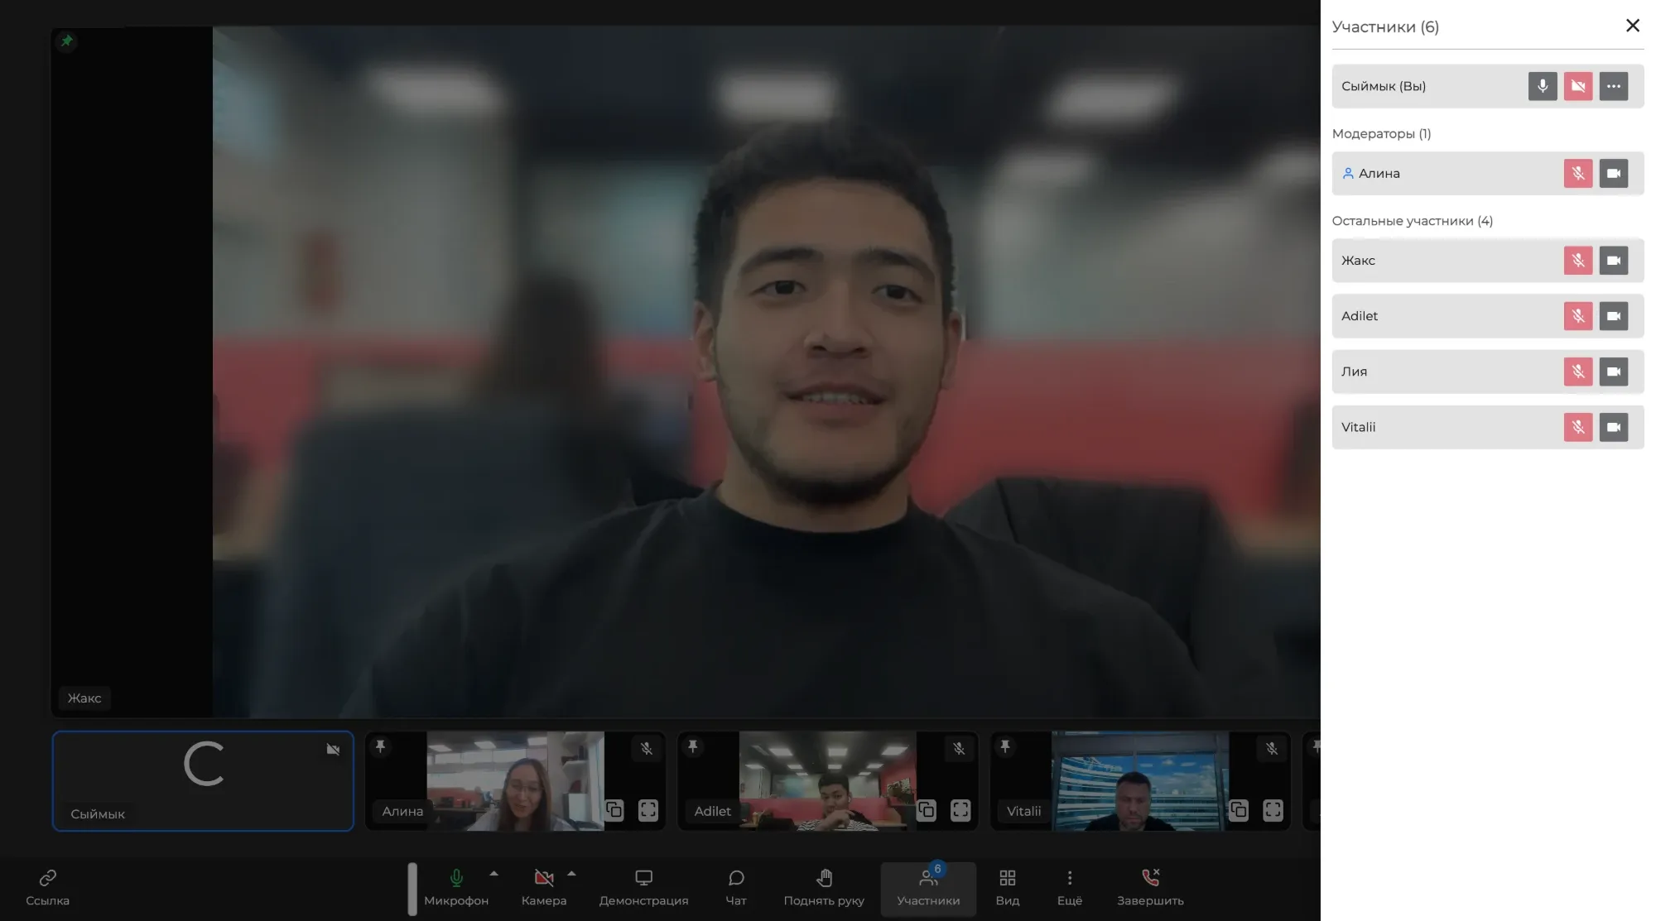The width and height of the screenshot is (1656, 921).
Task: Pop out Алина's video window
Action: tap(614, 810)
